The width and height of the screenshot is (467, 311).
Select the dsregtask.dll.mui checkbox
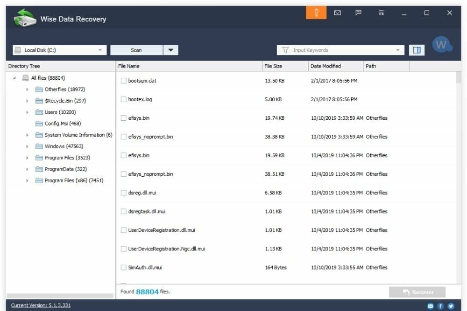point(123,211)
